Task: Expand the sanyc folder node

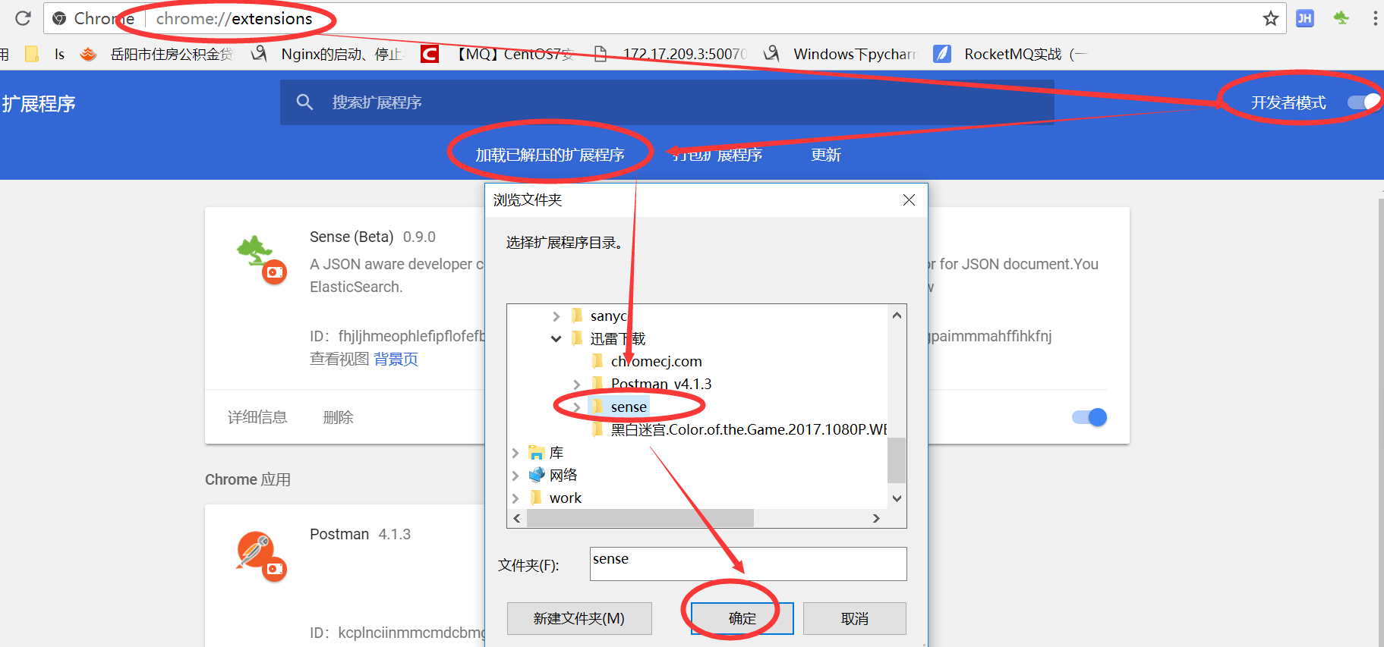Action: click(556, 316)
